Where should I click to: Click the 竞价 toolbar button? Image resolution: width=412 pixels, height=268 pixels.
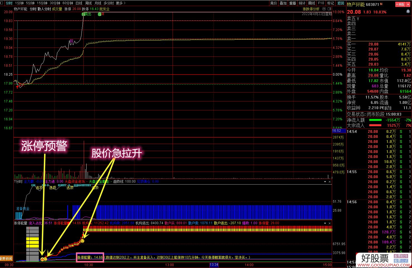tap(274, 3)
